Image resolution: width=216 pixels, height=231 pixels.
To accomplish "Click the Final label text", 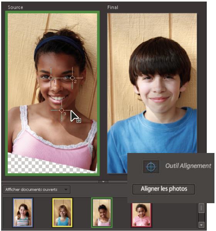I will (113, 7).
